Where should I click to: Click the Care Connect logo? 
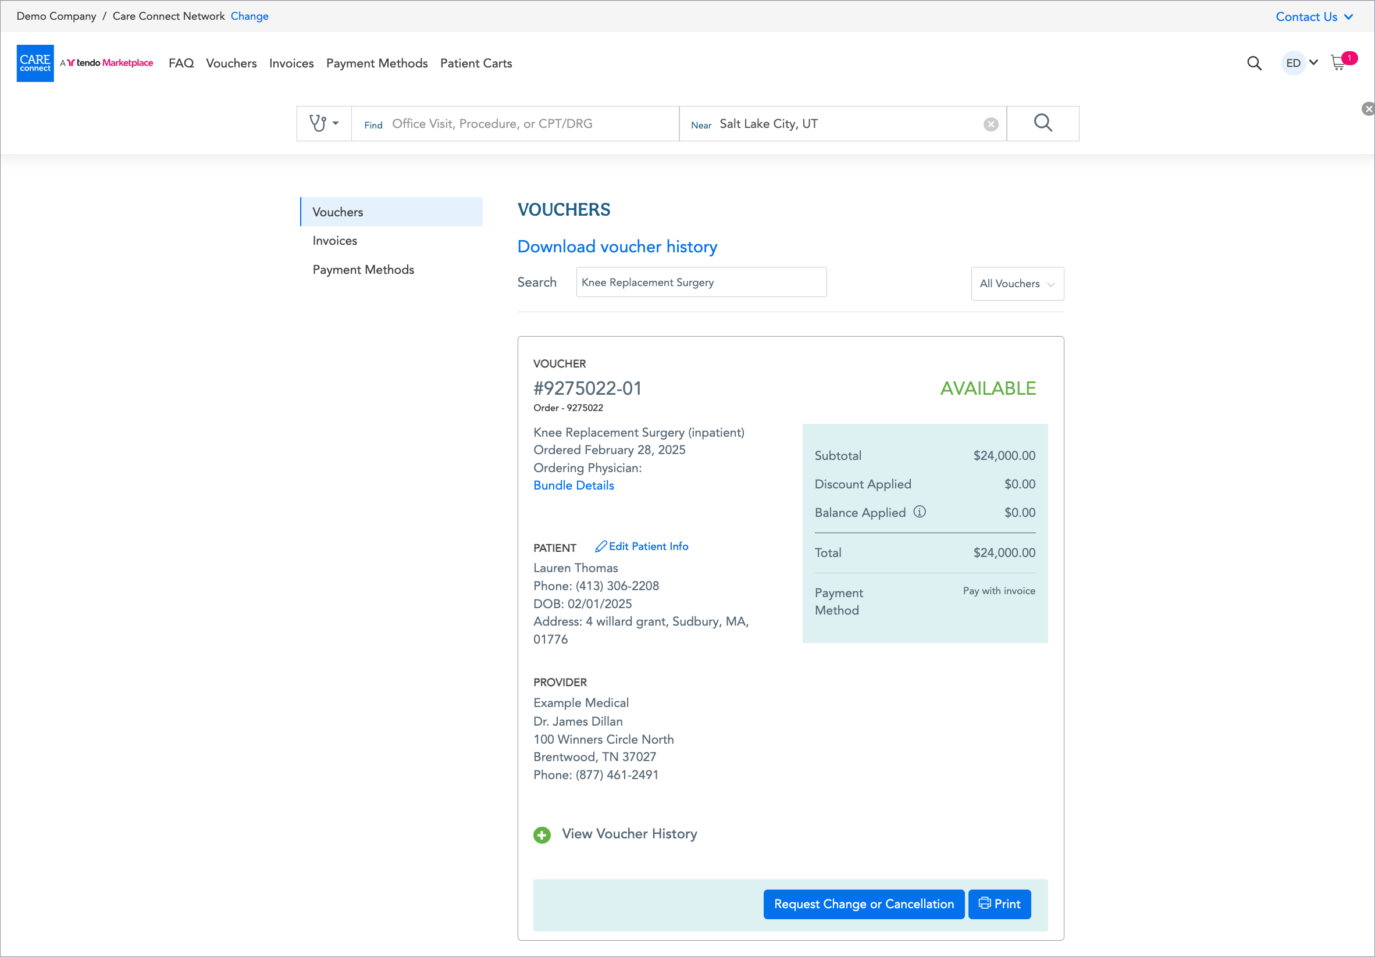pos(35,63)
